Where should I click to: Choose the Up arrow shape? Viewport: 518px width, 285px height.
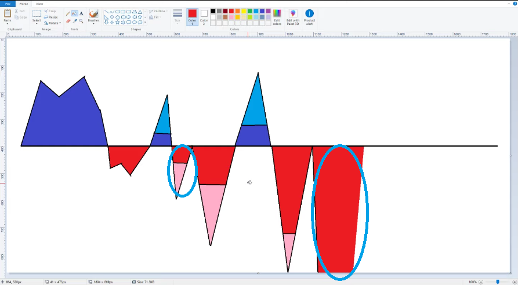[x=140, y=17]
